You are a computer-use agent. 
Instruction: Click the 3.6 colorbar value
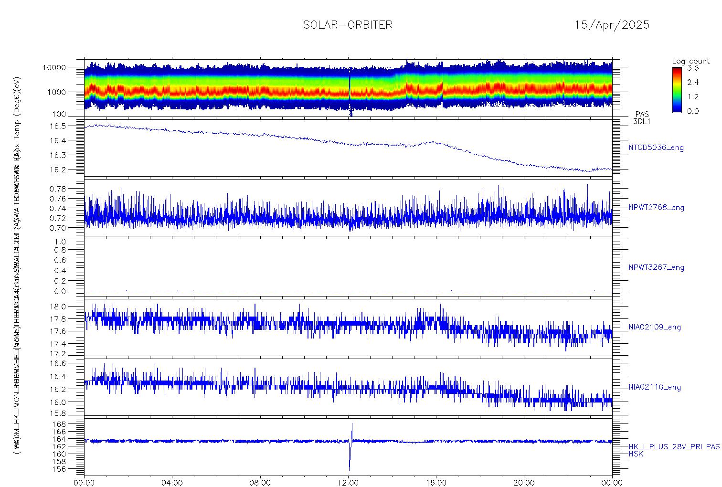693,68
